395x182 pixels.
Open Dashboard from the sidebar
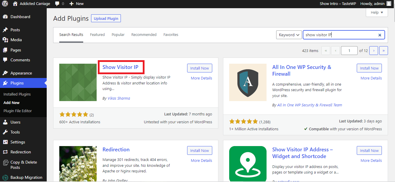(x=20, y=17)
